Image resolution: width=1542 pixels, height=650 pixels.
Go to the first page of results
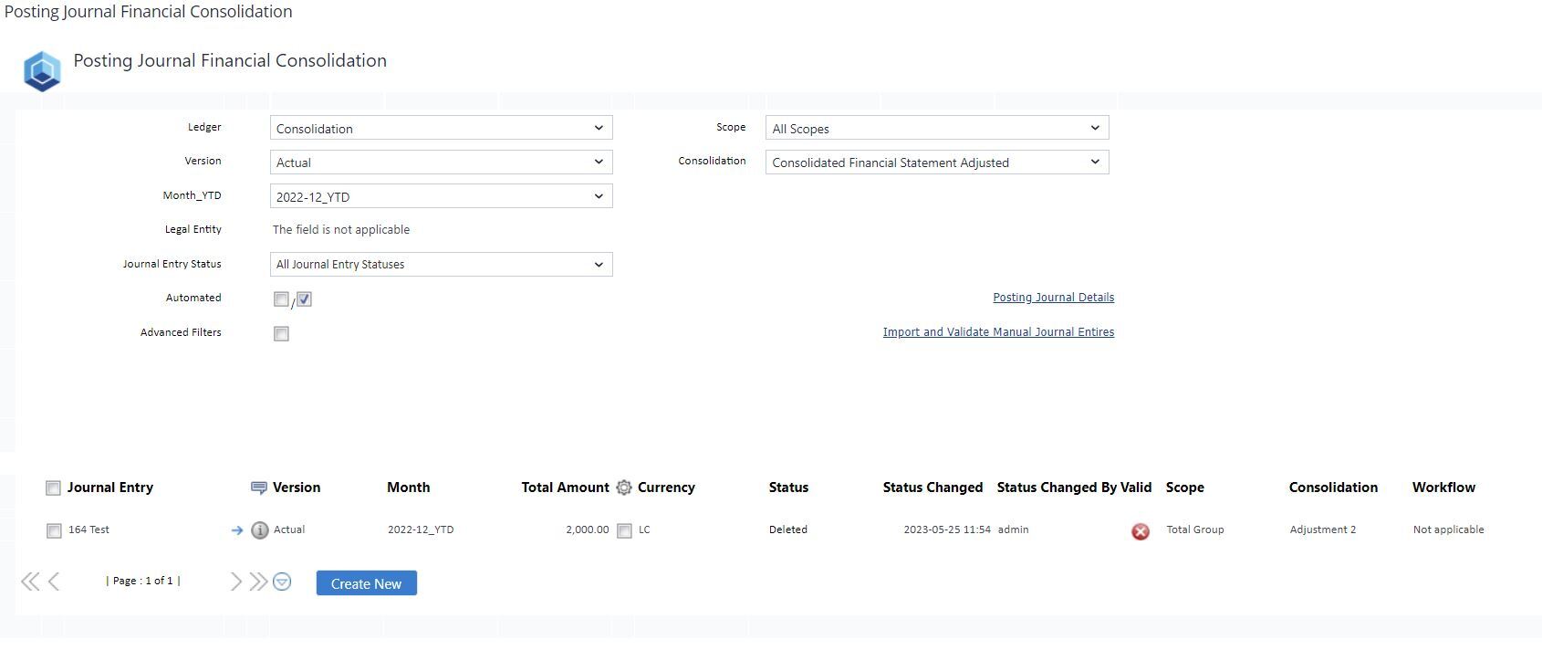(x=30, y=582)
